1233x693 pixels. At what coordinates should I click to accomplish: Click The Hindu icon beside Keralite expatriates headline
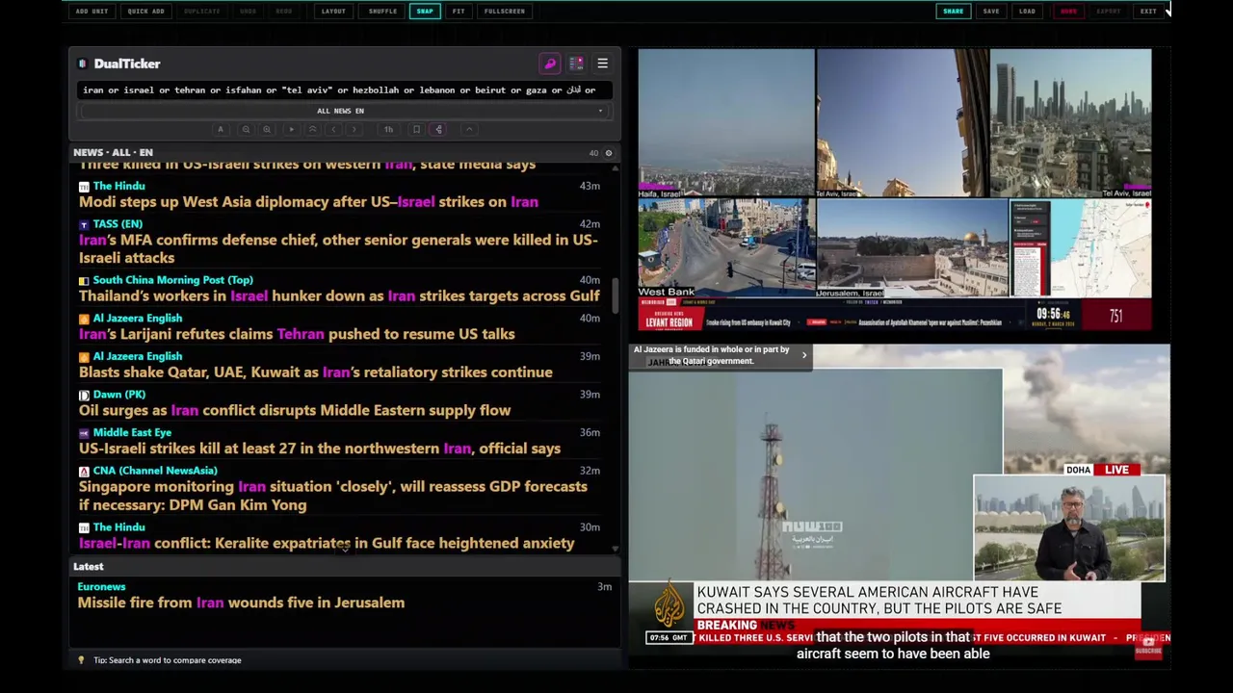[x=84, y=527]
